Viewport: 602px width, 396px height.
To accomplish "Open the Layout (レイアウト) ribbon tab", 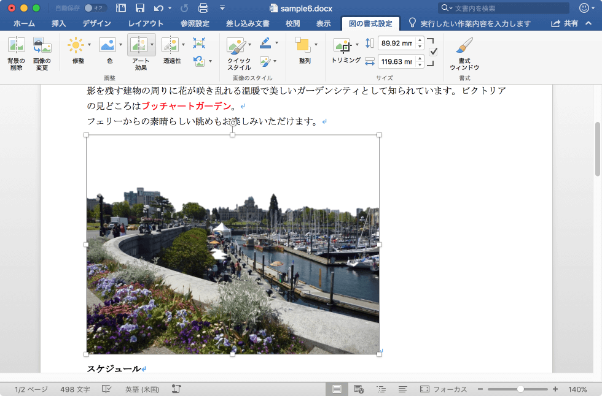I will pyautogui.click(x=146, y=23).
